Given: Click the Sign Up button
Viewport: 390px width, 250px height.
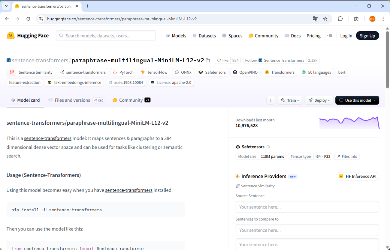Looking at the screenshot, I should pyautogui.click(x=367, y=36).
